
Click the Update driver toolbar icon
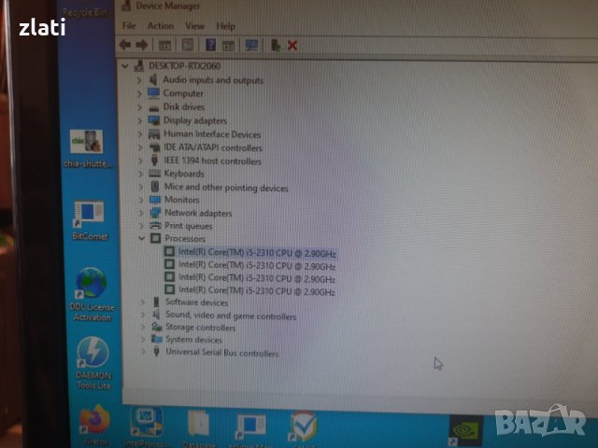(x=276, y=46)
